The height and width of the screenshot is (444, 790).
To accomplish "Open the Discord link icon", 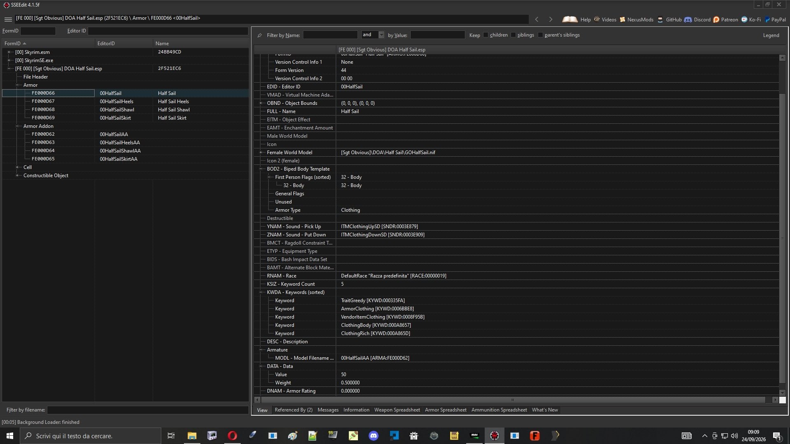I will tap(688, 19).
